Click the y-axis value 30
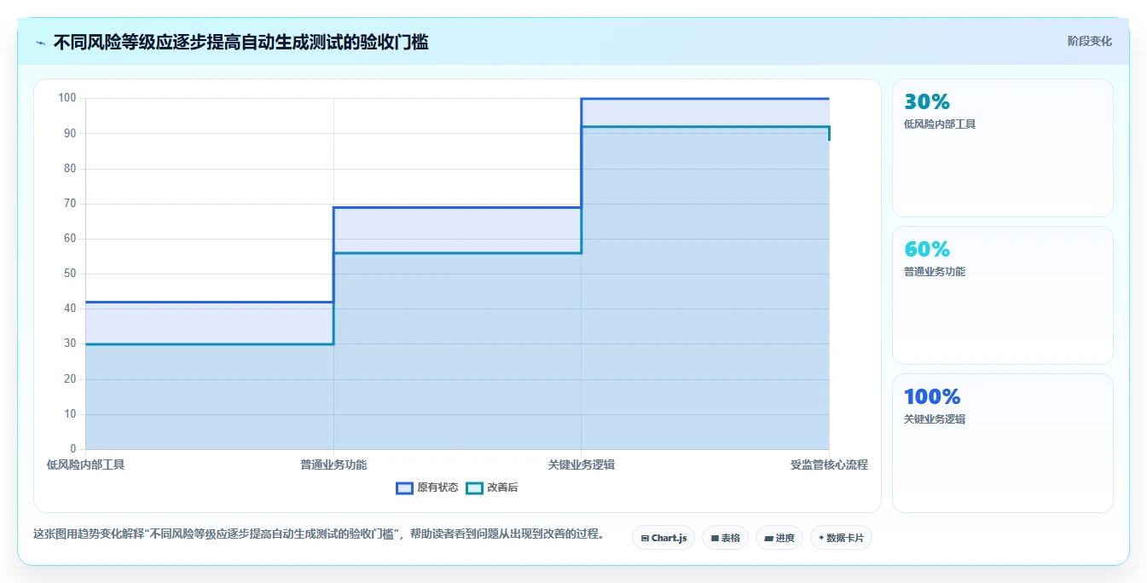The height and width of the screenshot is (583, 1147). point(70,343)
